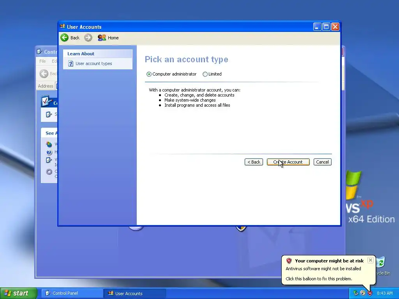Open the User account types help topic
Screen dimensions: 399x299
click(x=94, y=63)
